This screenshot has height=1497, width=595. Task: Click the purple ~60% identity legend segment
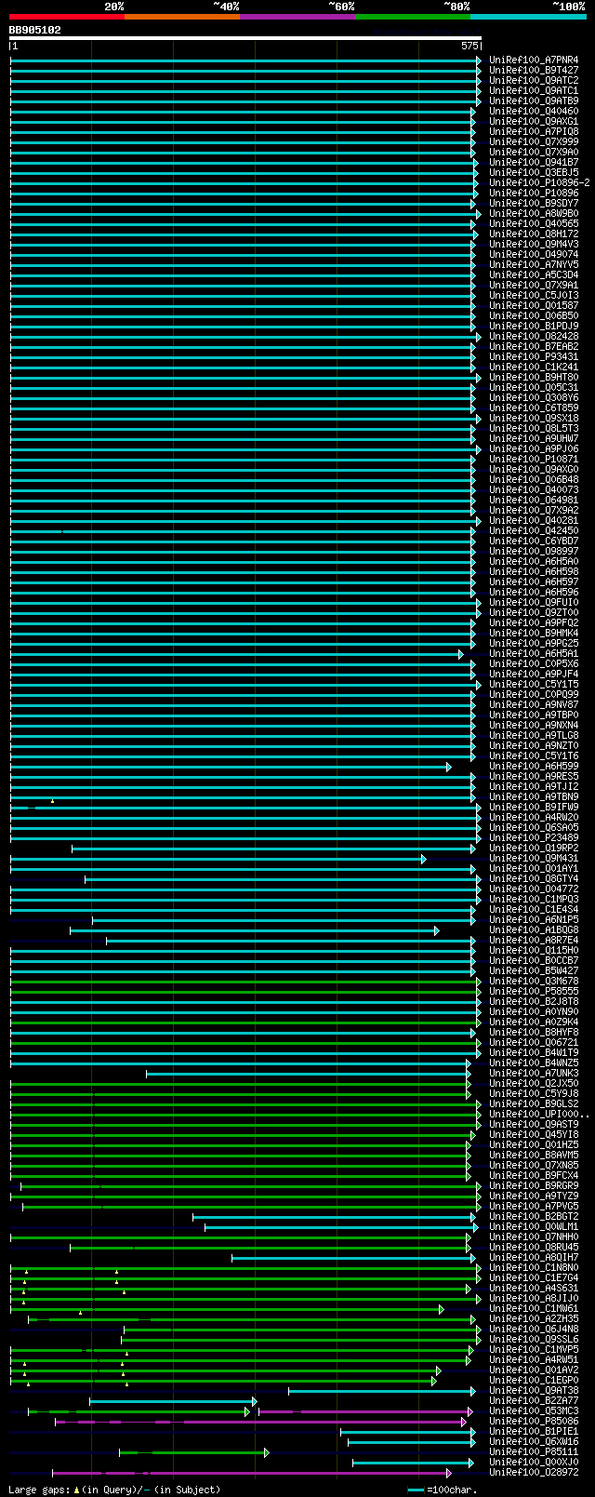coord(297,16)
